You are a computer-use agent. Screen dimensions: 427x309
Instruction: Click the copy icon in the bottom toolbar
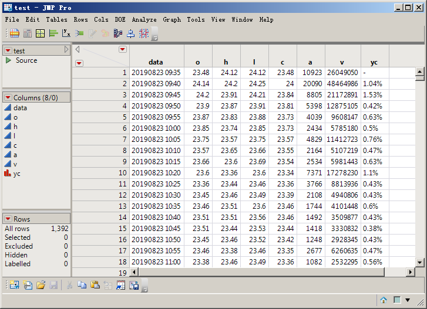coord(82,285)
